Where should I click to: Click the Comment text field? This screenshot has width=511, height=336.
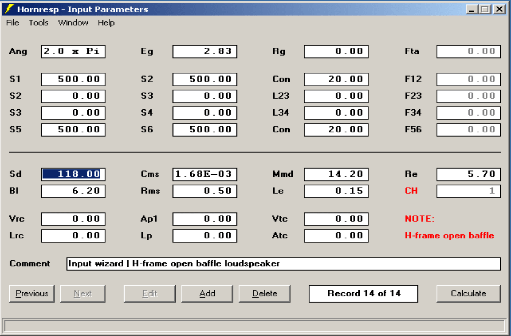tap(283, 264)
